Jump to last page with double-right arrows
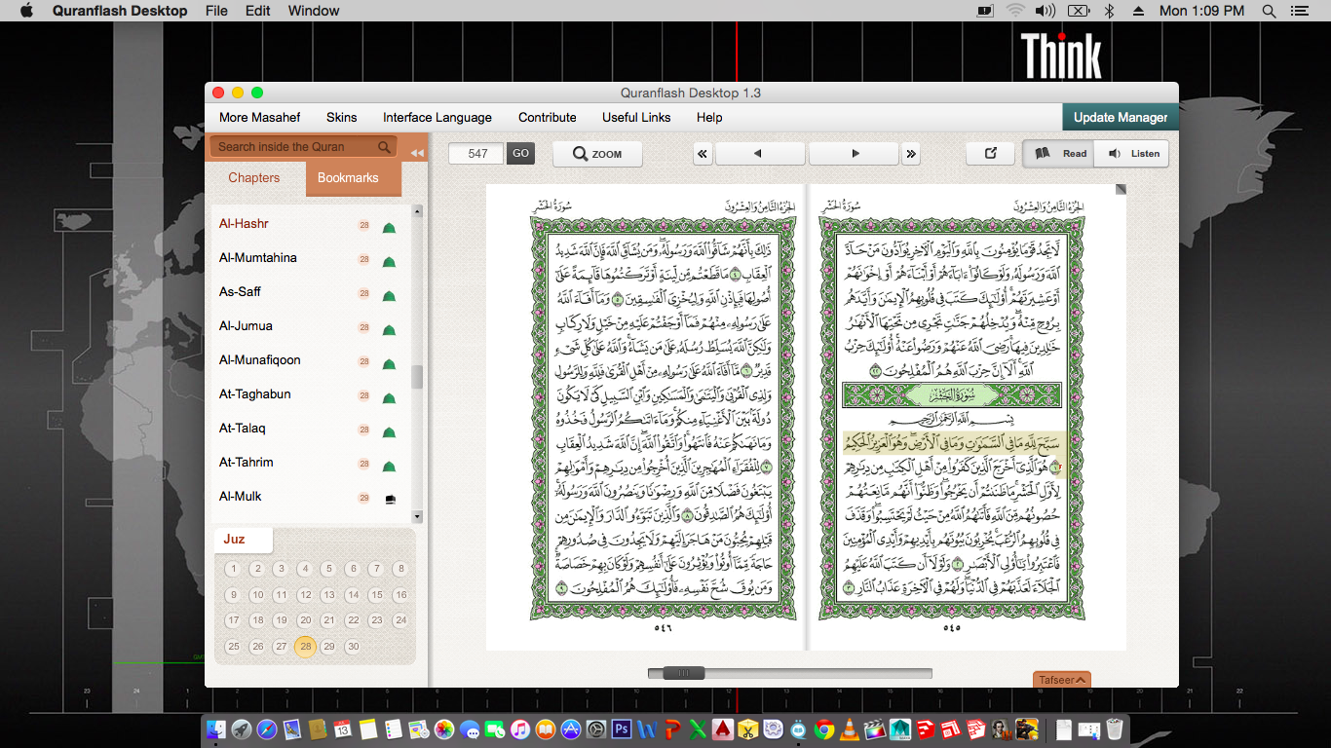The width and height of the screenshot is (1331, 748). [911, 154]
